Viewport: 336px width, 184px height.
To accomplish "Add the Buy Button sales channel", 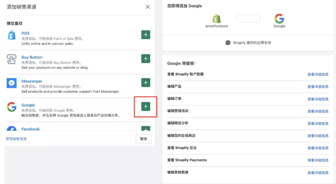I will 146,59.
